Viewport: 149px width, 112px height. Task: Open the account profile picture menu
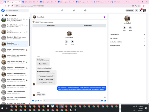coord(145,10)
